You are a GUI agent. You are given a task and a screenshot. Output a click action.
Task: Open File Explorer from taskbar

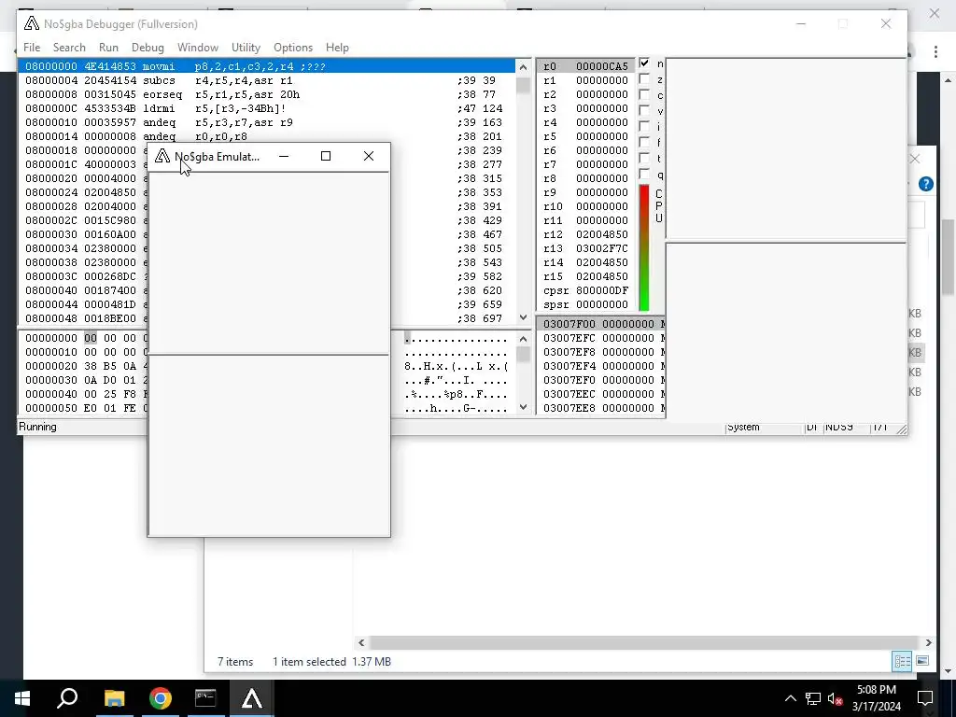[x=114, y=698]
